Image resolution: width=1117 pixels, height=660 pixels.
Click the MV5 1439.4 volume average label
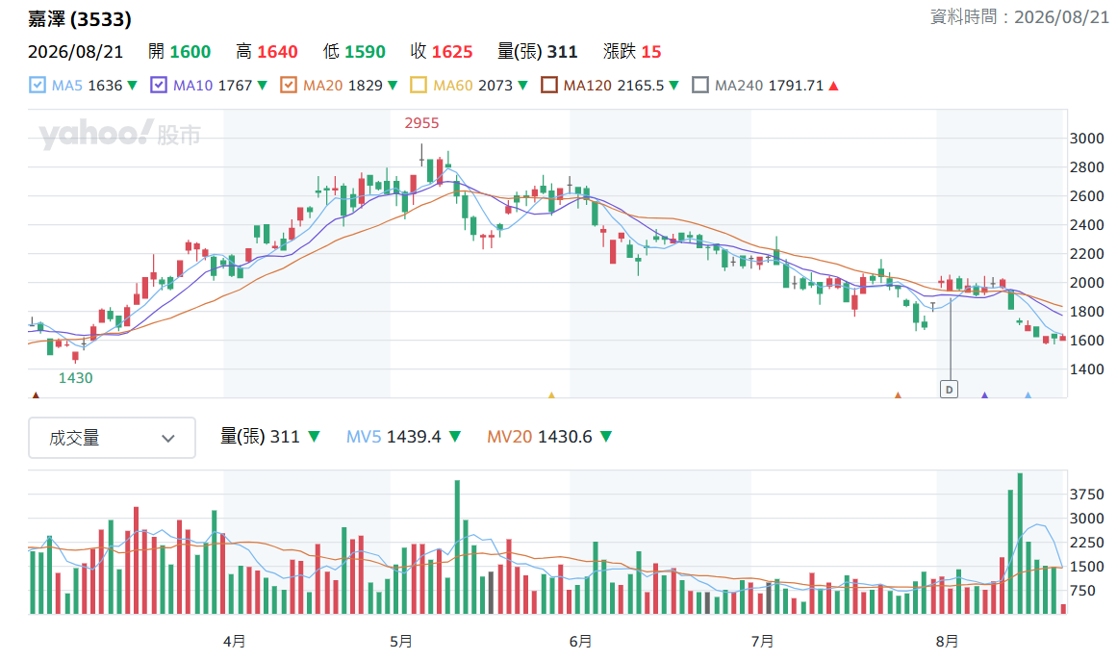click(x=393, y=437)
